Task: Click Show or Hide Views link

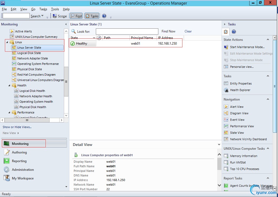Action: [x=17, y=127]
